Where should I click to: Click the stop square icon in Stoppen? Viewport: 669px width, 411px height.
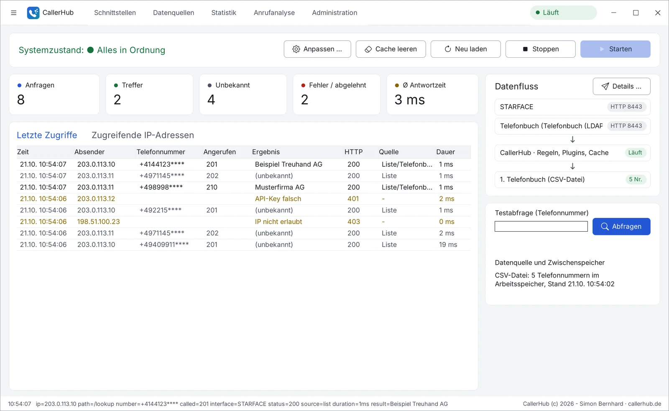tap(525, 49)
